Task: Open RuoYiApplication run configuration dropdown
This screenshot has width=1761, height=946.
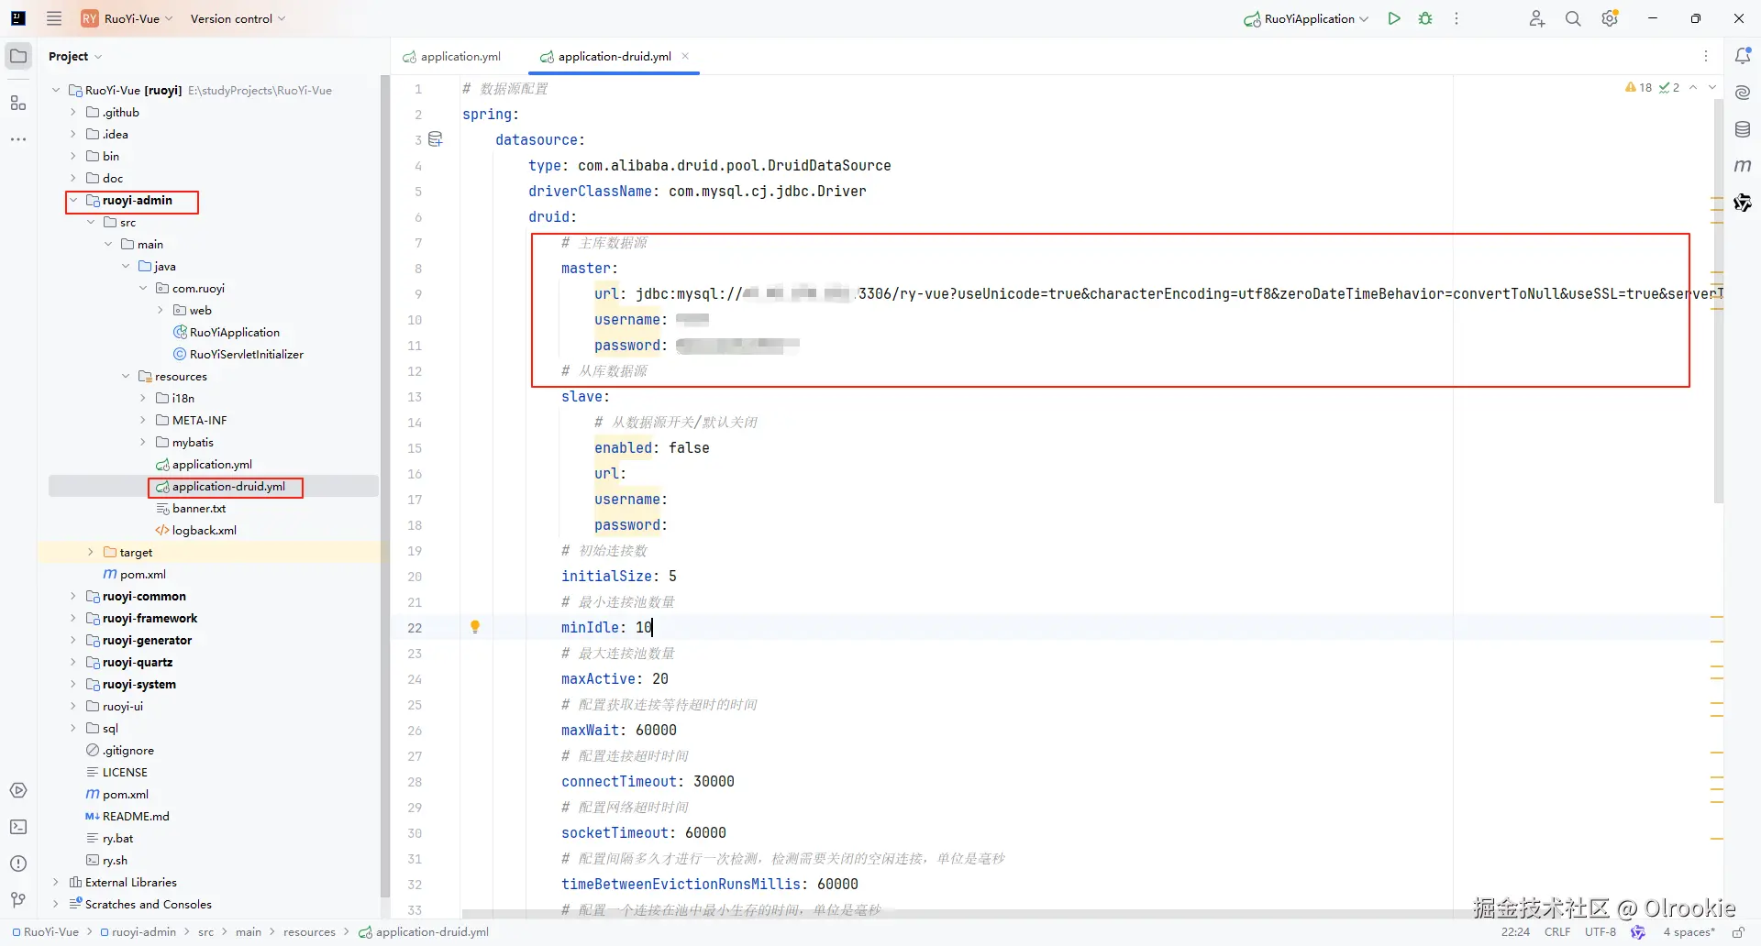Action: (x=1306, y=18)
